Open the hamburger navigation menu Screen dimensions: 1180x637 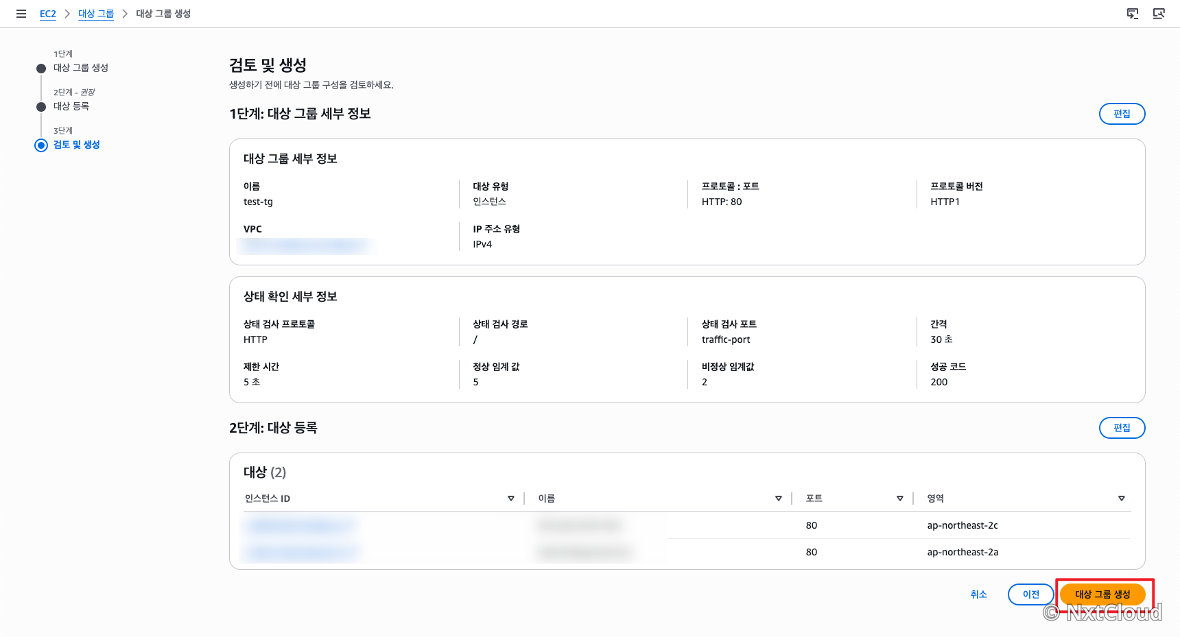pyautogui.click(x=21, y=14)
